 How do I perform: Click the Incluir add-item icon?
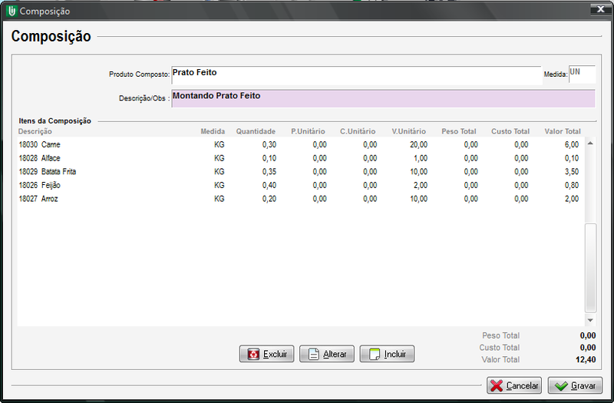374,355
